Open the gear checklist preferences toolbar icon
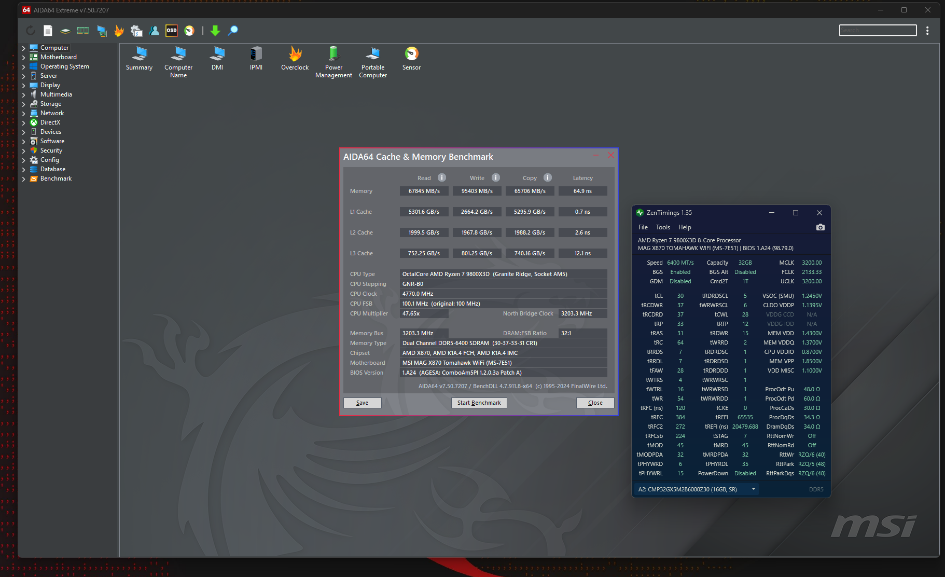The height and width of the screenshot is (577, 945). pyautogui.click(x=136, y=31)
